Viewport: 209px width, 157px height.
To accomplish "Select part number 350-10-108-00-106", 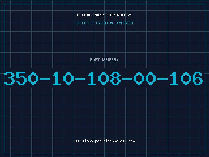I will click(103, 78).
